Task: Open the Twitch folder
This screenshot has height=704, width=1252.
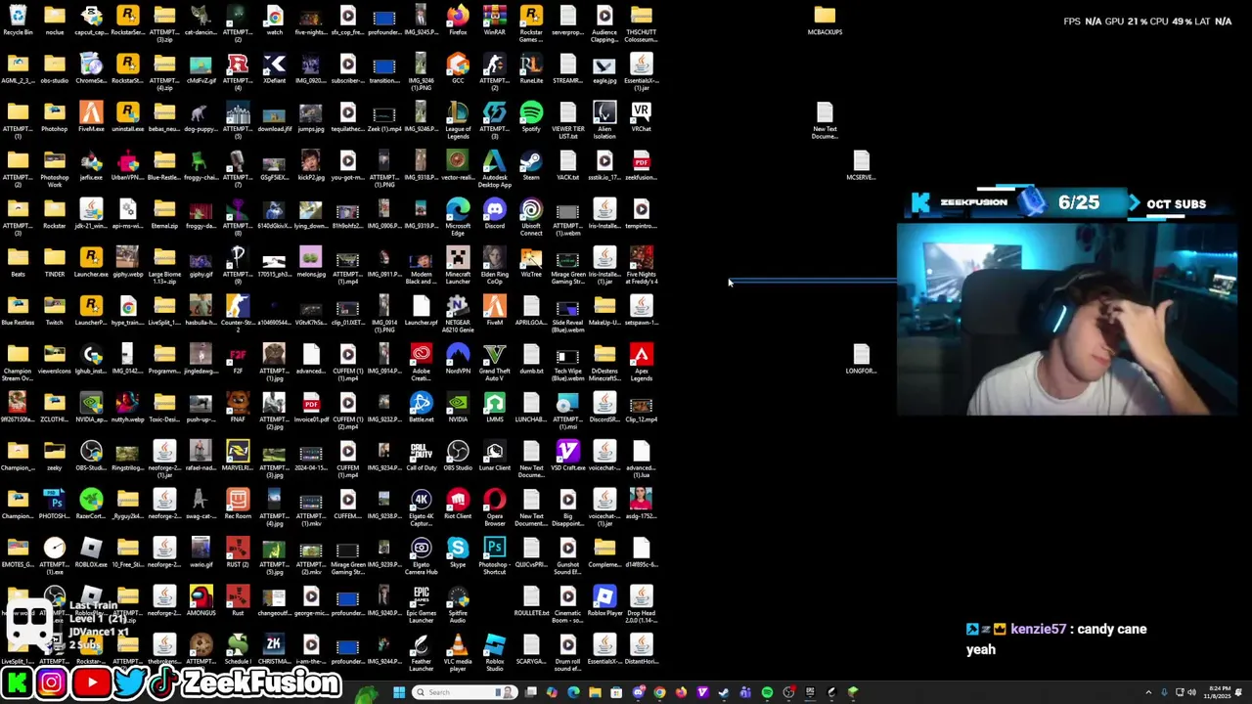Action: coord(55,311)
